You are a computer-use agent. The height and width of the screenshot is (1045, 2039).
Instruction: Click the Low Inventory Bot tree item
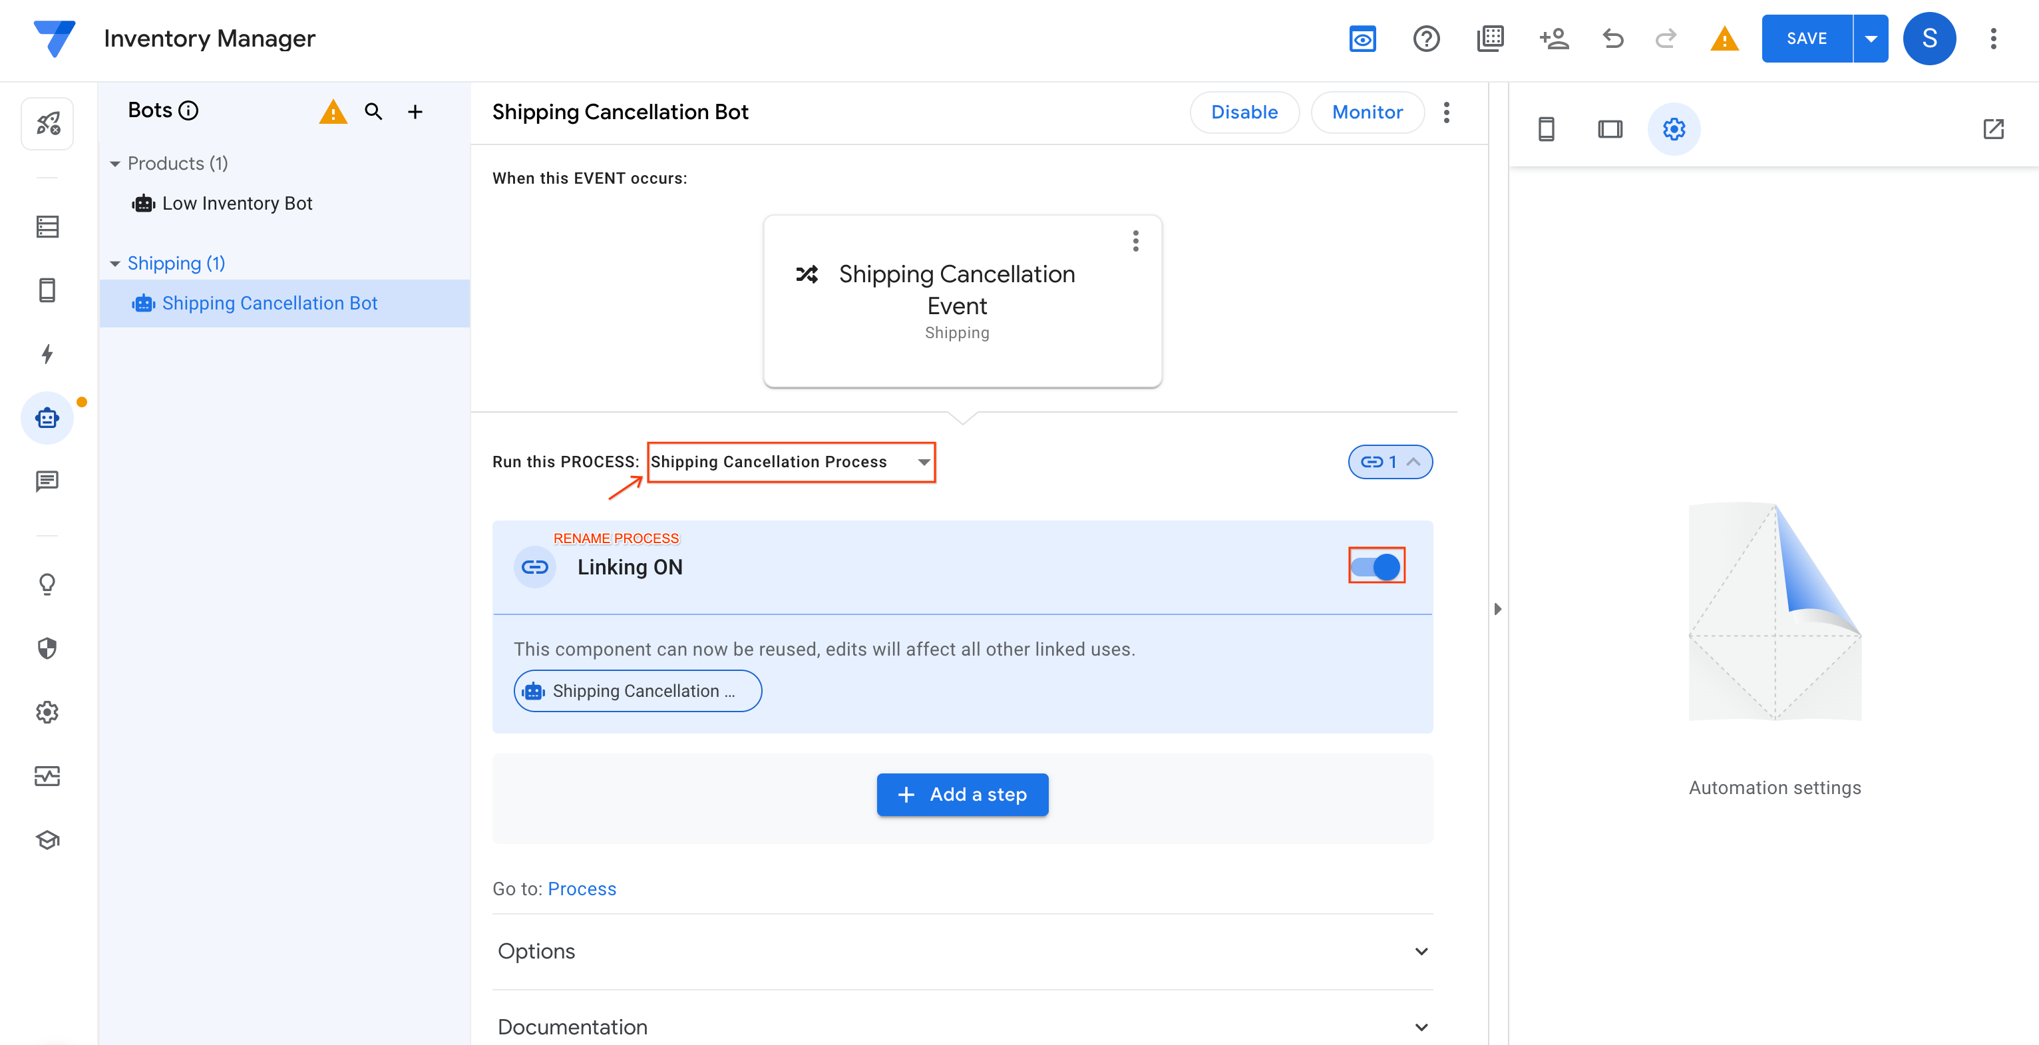pos(237,202)
